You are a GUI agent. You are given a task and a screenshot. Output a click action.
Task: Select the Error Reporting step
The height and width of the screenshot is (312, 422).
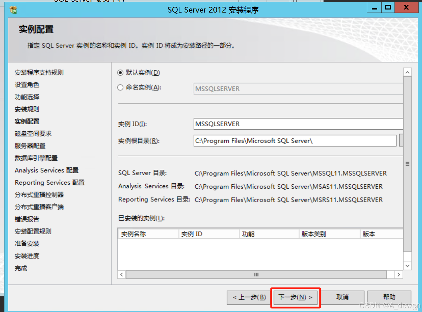pyautogui.click(x=27, y=219)
